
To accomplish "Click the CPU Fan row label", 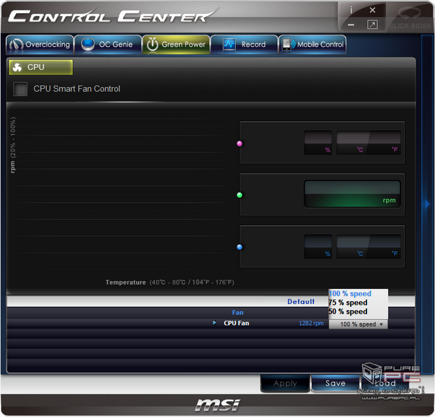I will click(x=237, y=323).
